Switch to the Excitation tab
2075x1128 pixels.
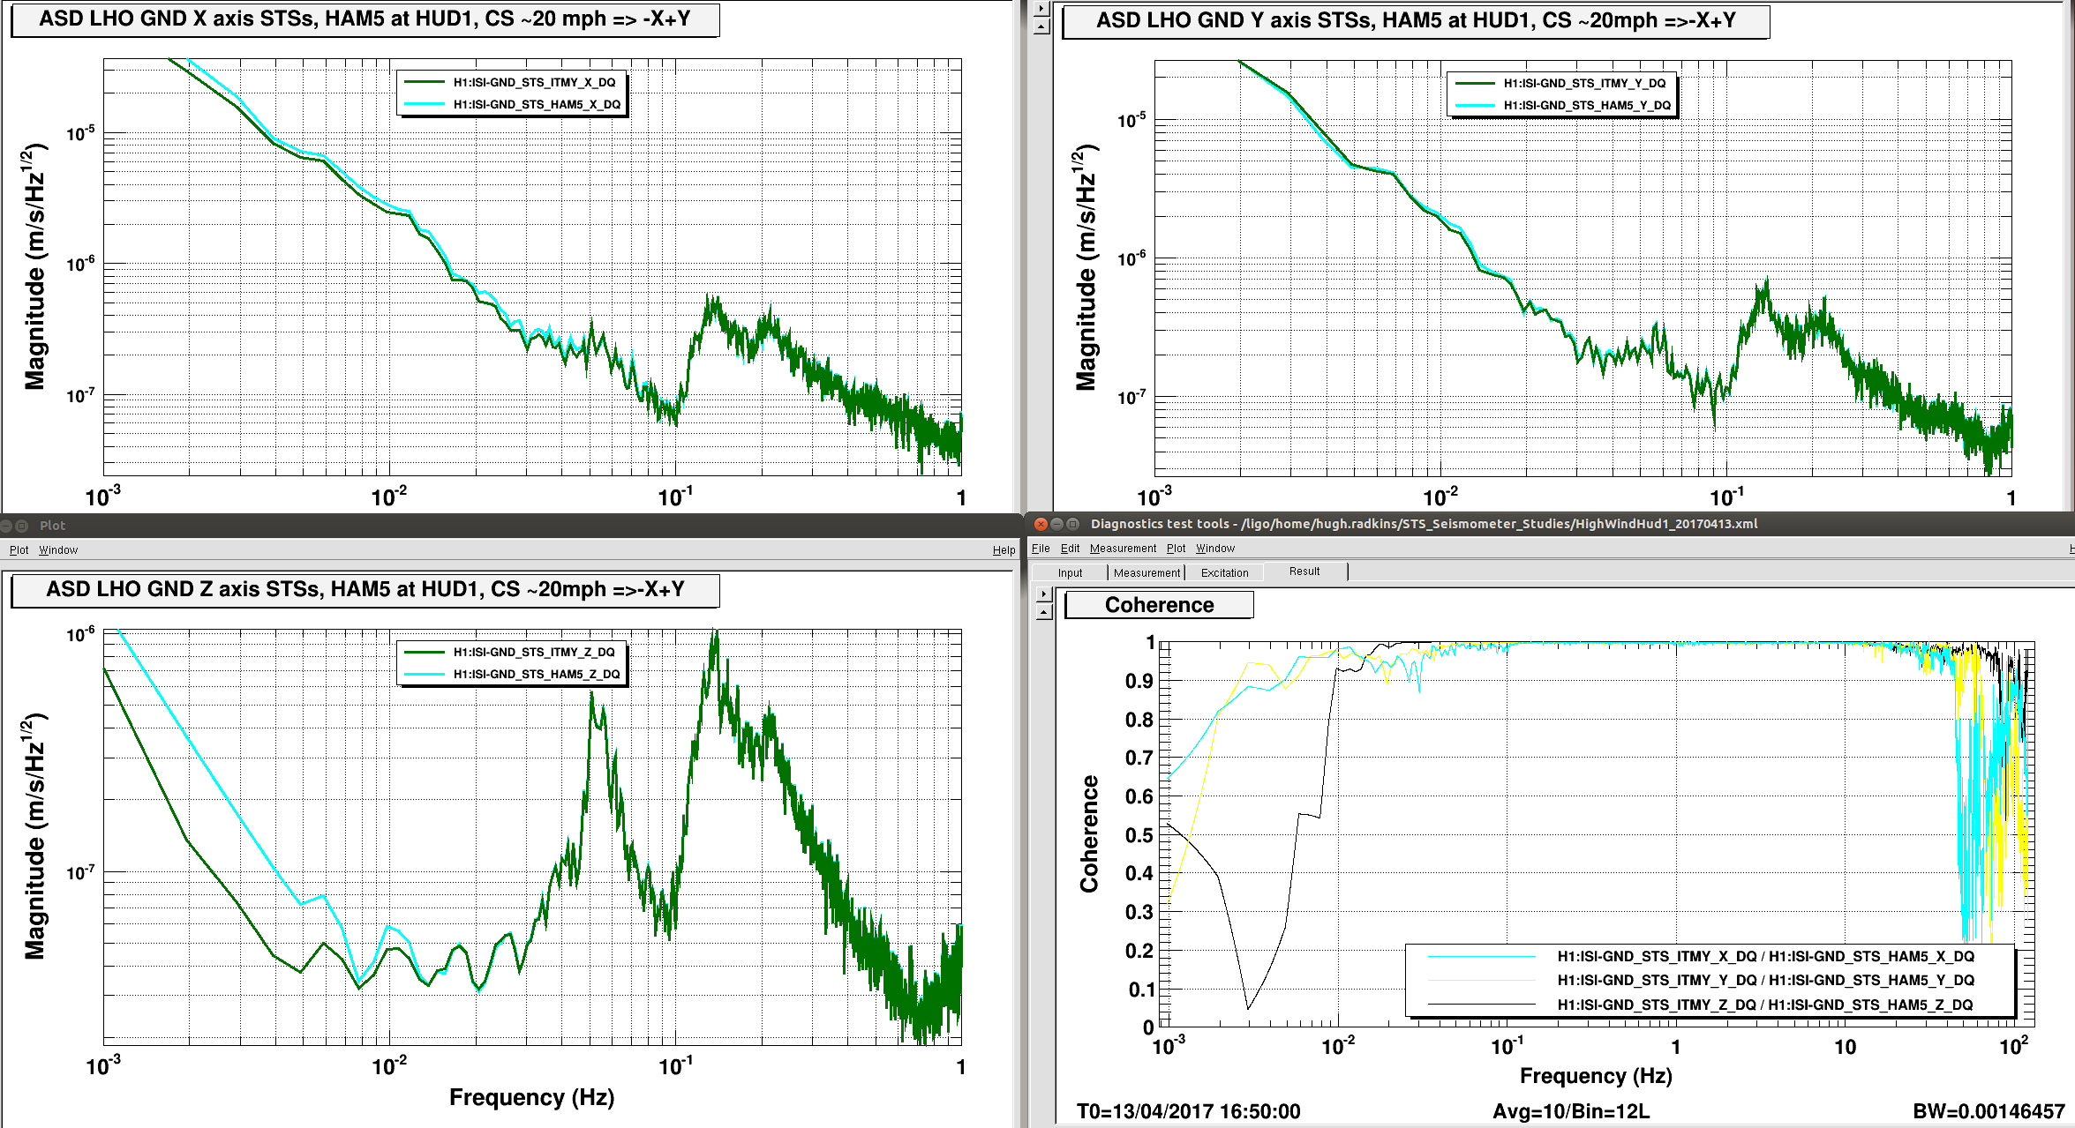pos(1224,572)
